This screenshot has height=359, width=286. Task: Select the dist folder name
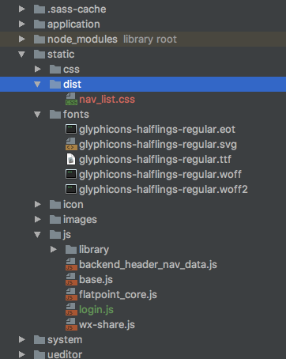pyautogui.click(x=72, y=85)
